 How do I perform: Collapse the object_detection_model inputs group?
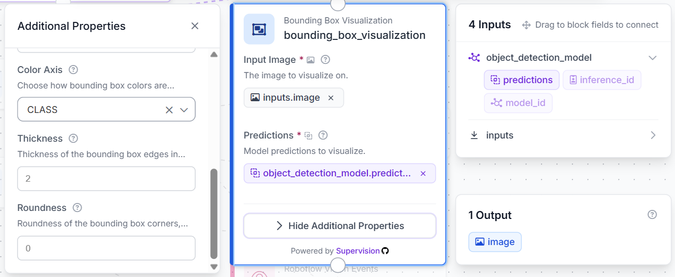tap(652, 58)
